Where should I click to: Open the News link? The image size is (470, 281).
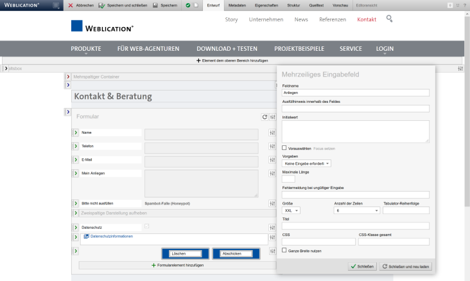coord(301,19)
